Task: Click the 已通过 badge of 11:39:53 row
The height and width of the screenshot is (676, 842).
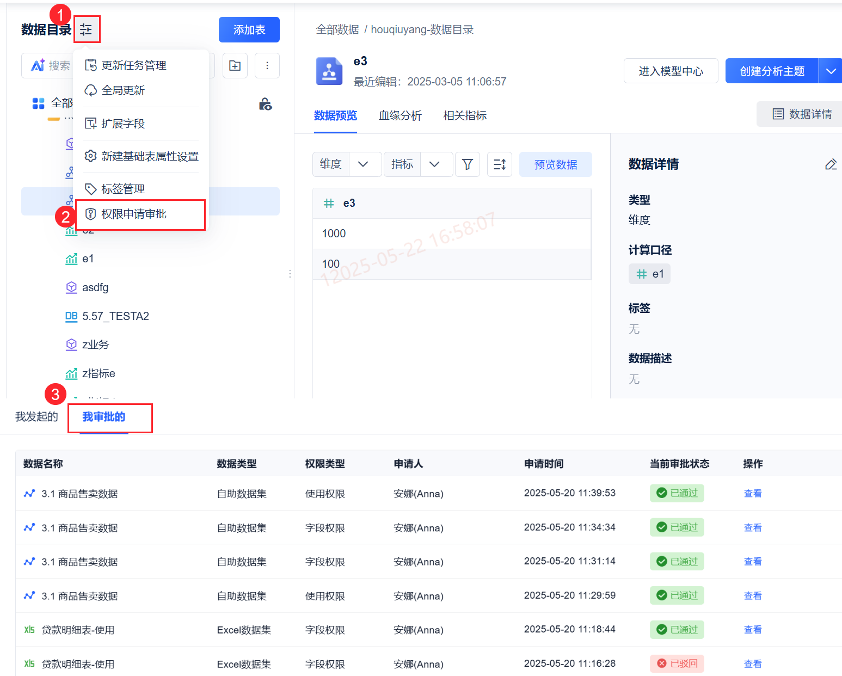Action: click(x=677, y=493)
